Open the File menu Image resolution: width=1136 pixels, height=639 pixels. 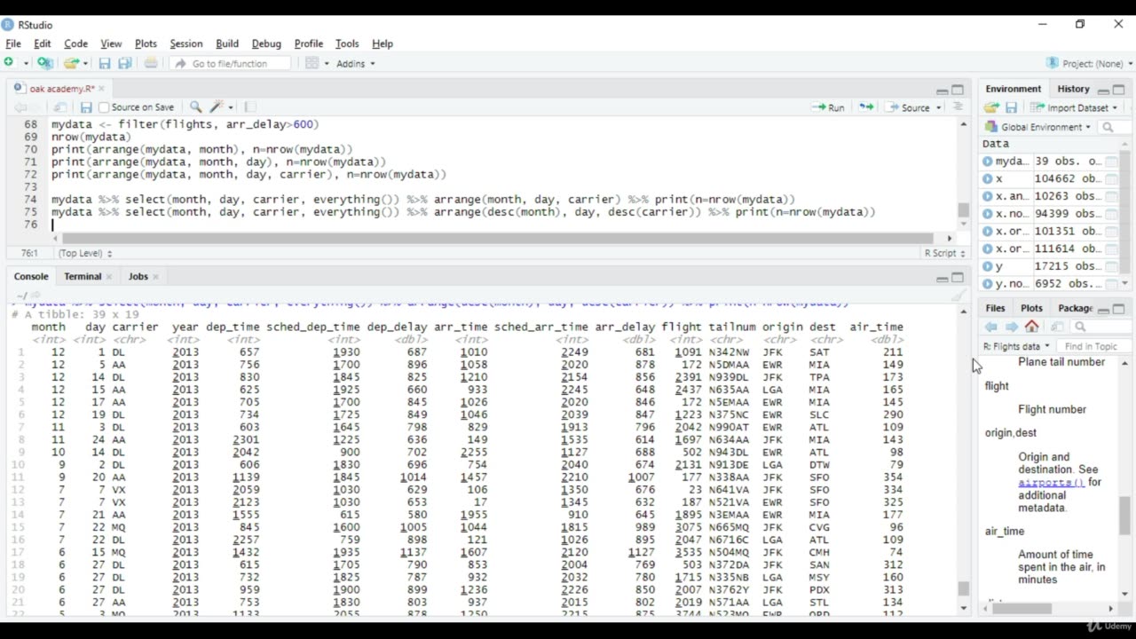click(x=13, y=43)
